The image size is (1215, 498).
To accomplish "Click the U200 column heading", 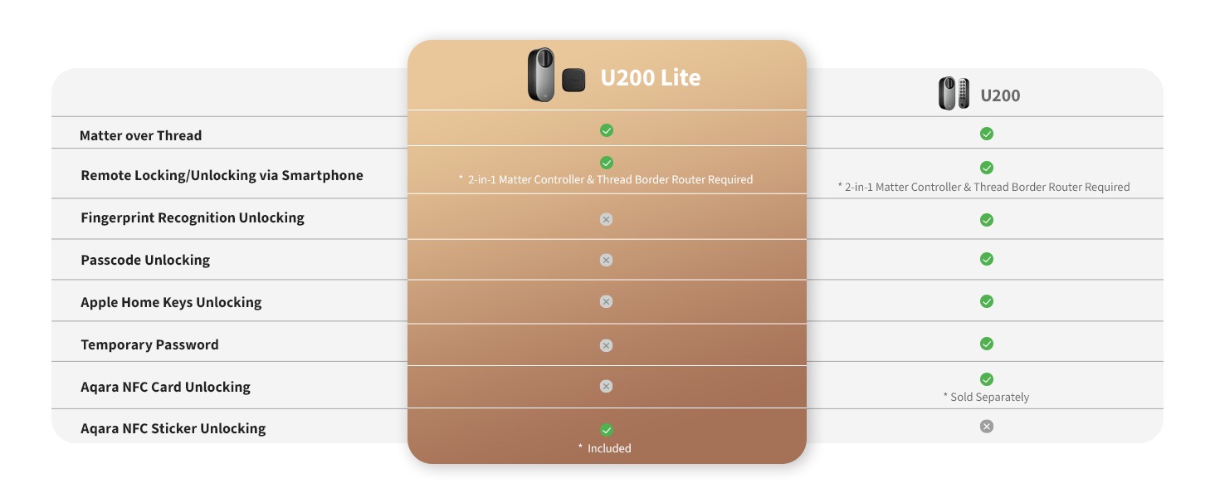I will (x=1000, y=95).
